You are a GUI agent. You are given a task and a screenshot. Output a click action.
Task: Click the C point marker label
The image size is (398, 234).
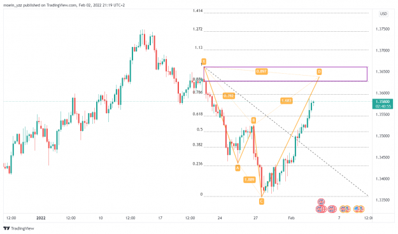(x=262, y=202)
